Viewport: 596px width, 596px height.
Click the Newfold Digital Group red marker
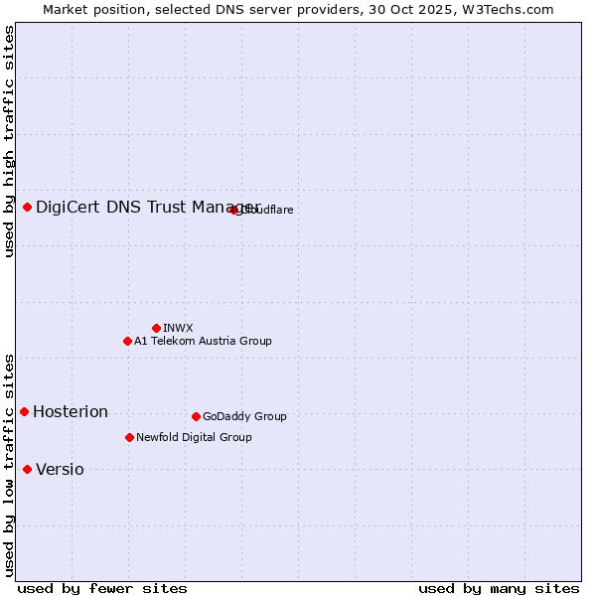[x=130, y=437]
